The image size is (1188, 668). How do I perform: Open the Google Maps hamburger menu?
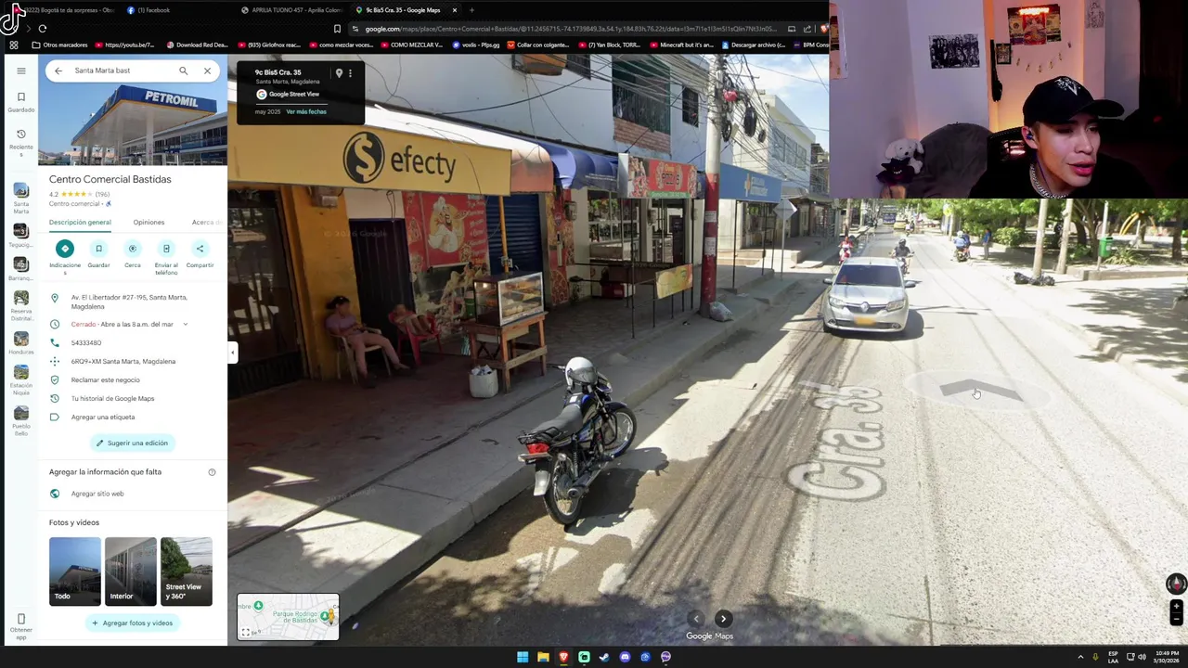[20, 71]
